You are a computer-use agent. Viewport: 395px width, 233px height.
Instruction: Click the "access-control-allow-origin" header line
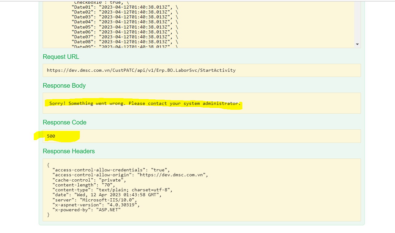[130, 175]
